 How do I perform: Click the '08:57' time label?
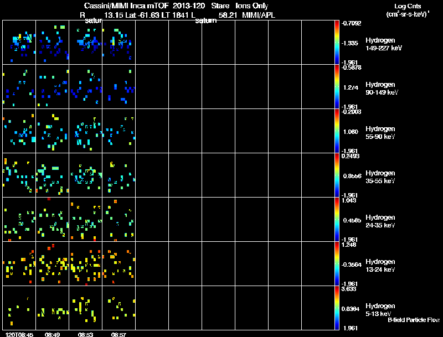tap(119, 335)
